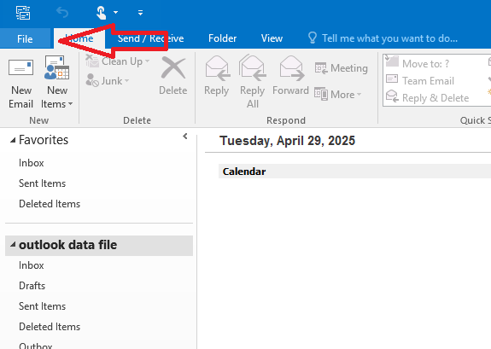Click the Delete X icon
The width and height of the screenshot is (491, 349).
173,67
